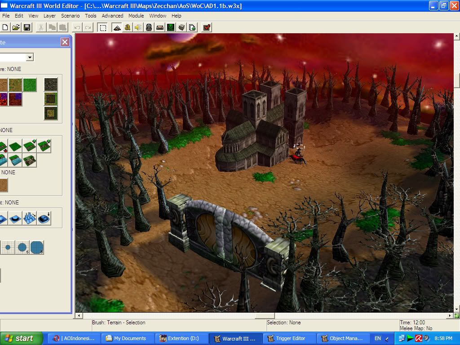Click the left arrow of the horizontal scrollbar
This screenshot has width=460, height=345.
tap(79, 316)
